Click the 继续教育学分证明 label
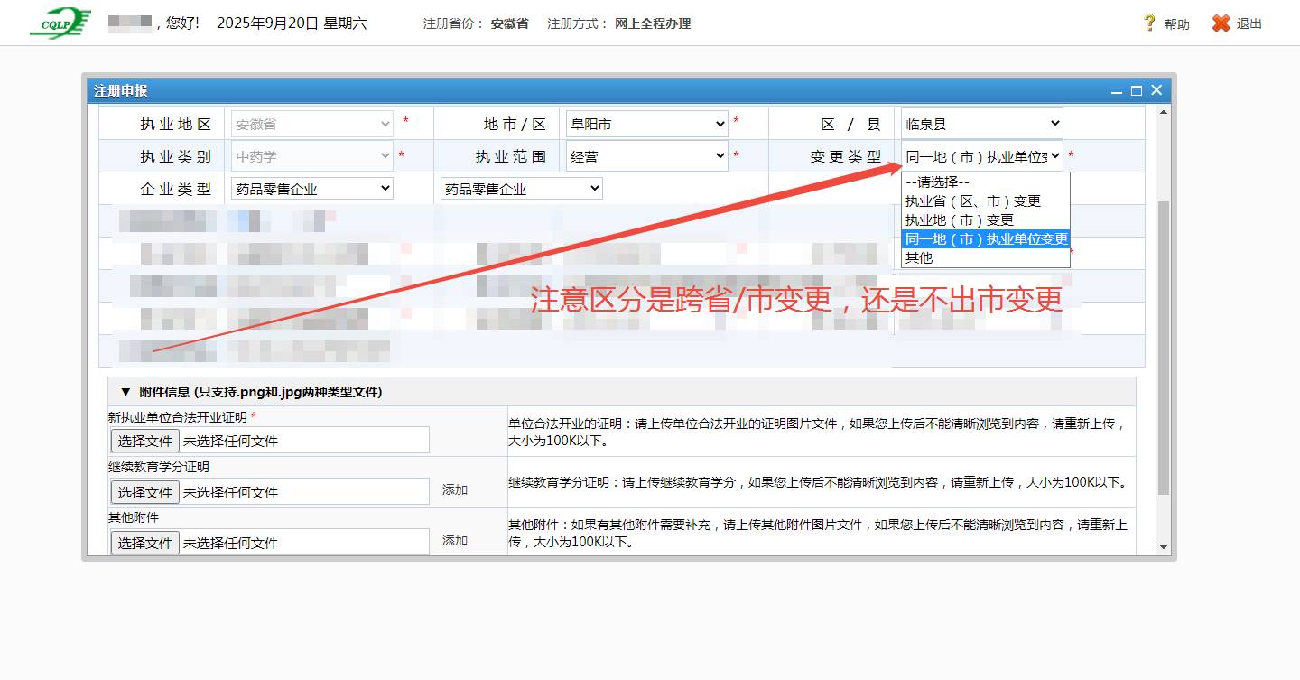The width and height of the screenshot is (1300, 680). [159, 468]
